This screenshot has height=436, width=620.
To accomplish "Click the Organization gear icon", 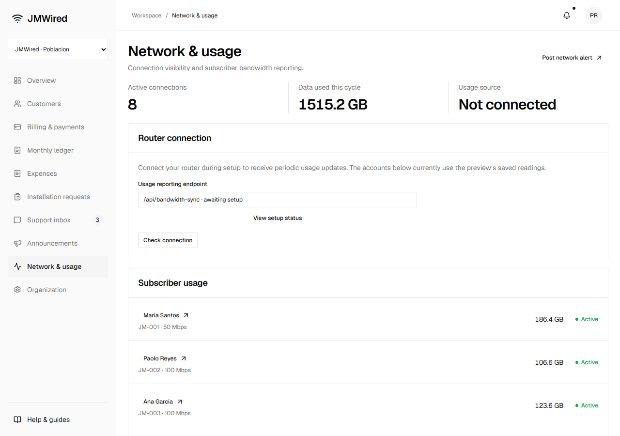I will (x=17, y=290).
